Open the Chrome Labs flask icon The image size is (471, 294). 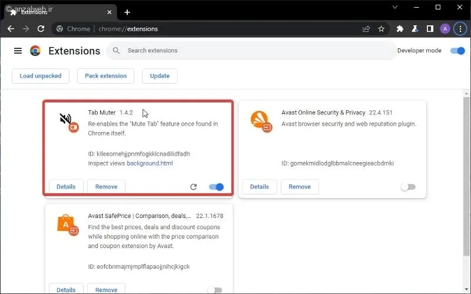click(415, 29)
